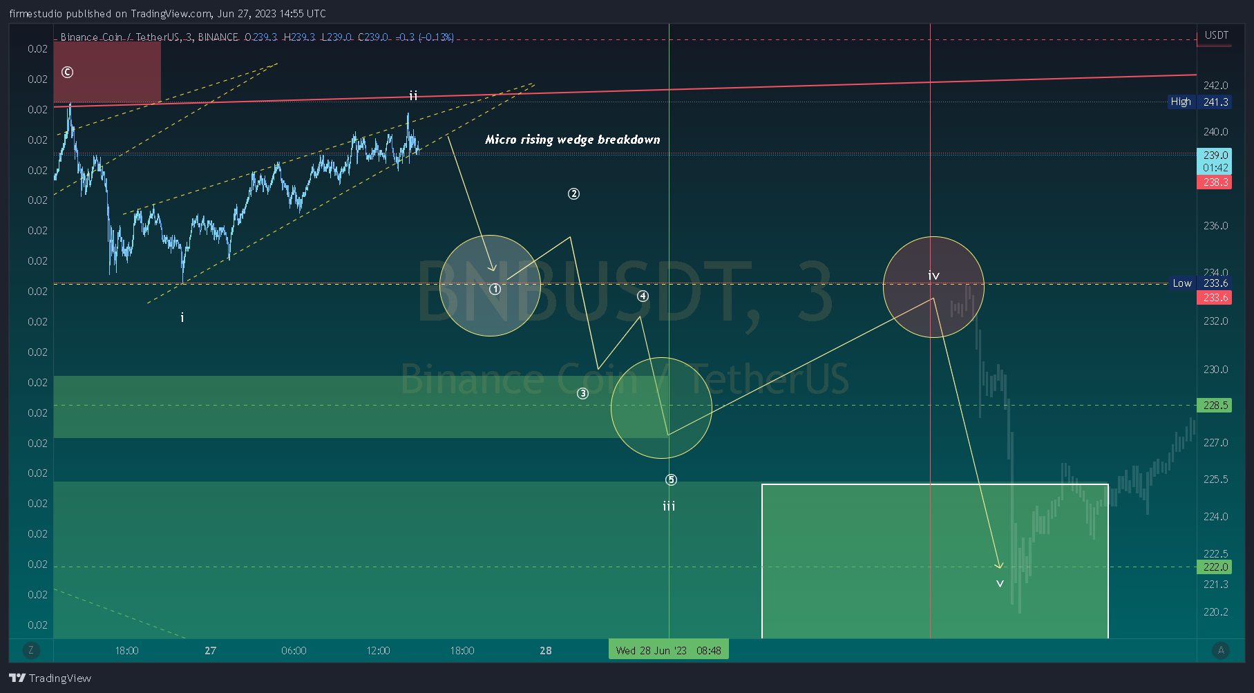Screen dimensions: 1254x693
Task: Select the Low 233.6 price label
Action: (1201, 283)
